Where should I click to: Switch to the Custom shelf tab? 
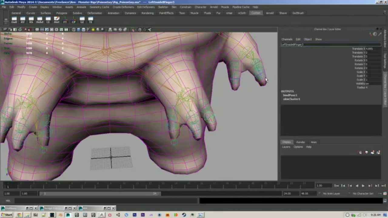pyautogui.click(x=256, y=13)
